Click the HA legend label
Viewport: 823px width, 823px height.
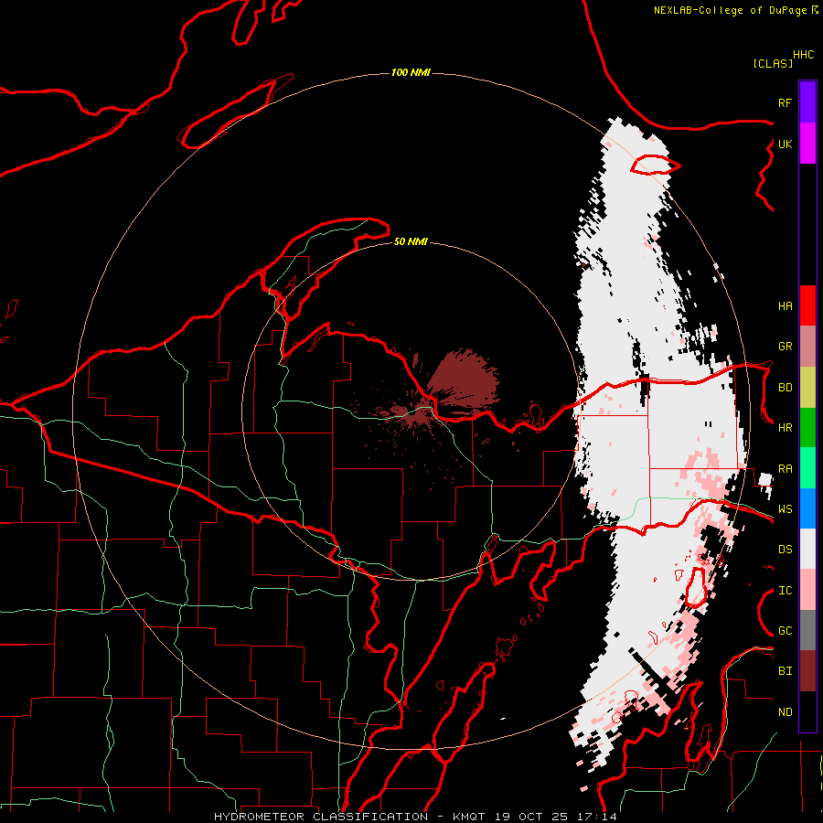click(785, 305)
